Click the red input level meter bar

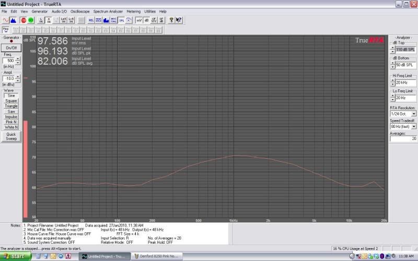click(x=26, y=169)
